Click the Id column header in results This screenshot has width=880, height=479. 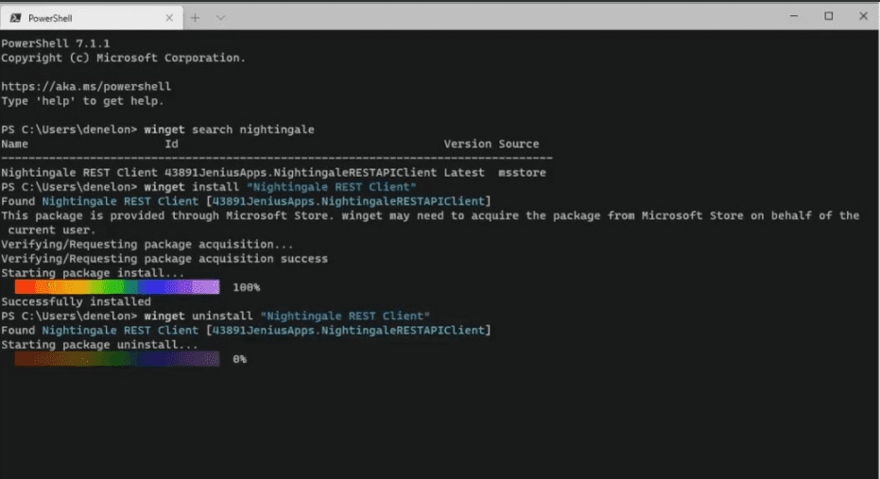pos(171,144)
